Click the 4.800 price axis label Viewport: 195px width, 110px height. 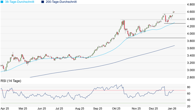coord(190,5)
